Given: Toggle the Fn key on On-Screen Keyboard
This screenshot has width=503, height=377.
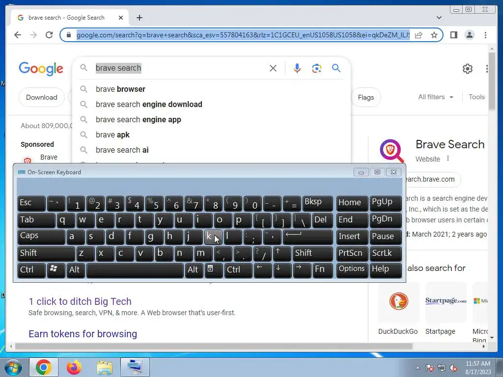Looking at the screenshot, I should 322,270.
